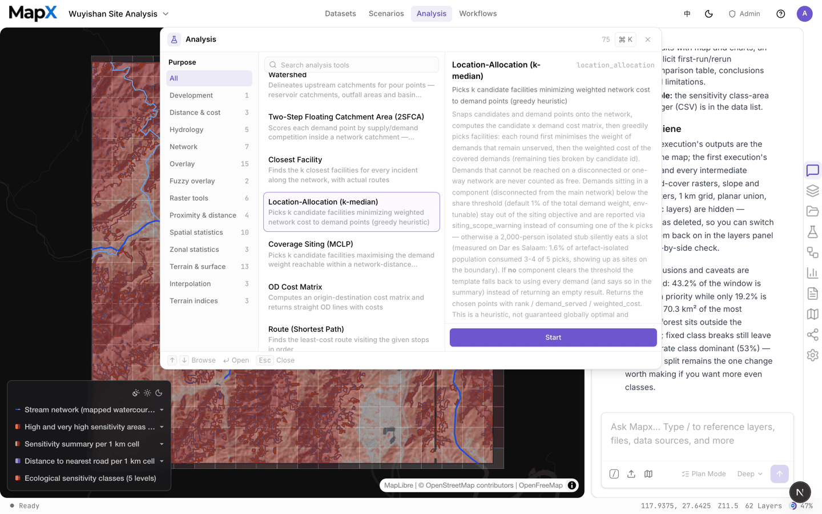Click the slash command icon in chat box

pyautogui.click(x=614, y=474)
